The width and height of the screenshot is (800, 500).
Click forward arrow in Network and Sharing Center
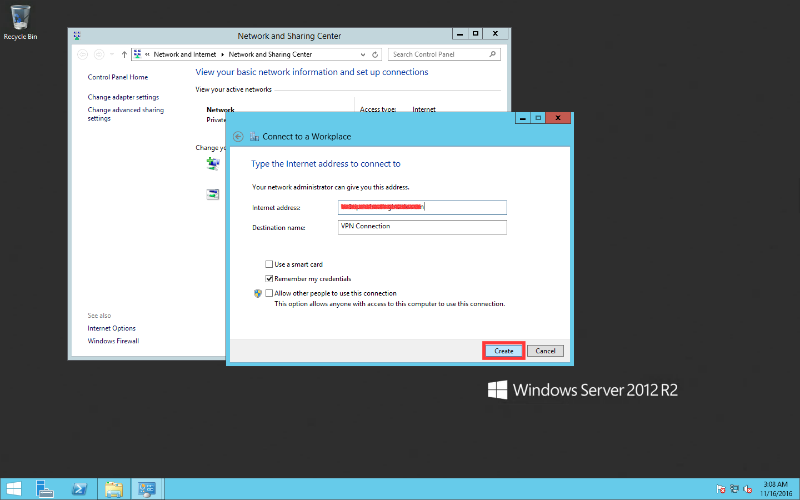tap(99, 54)
